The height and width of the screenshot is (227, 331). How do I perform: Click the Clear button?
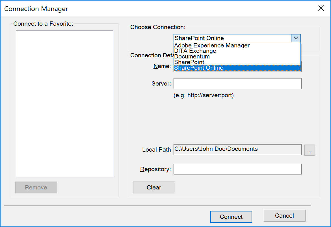[x=154, y=187]
